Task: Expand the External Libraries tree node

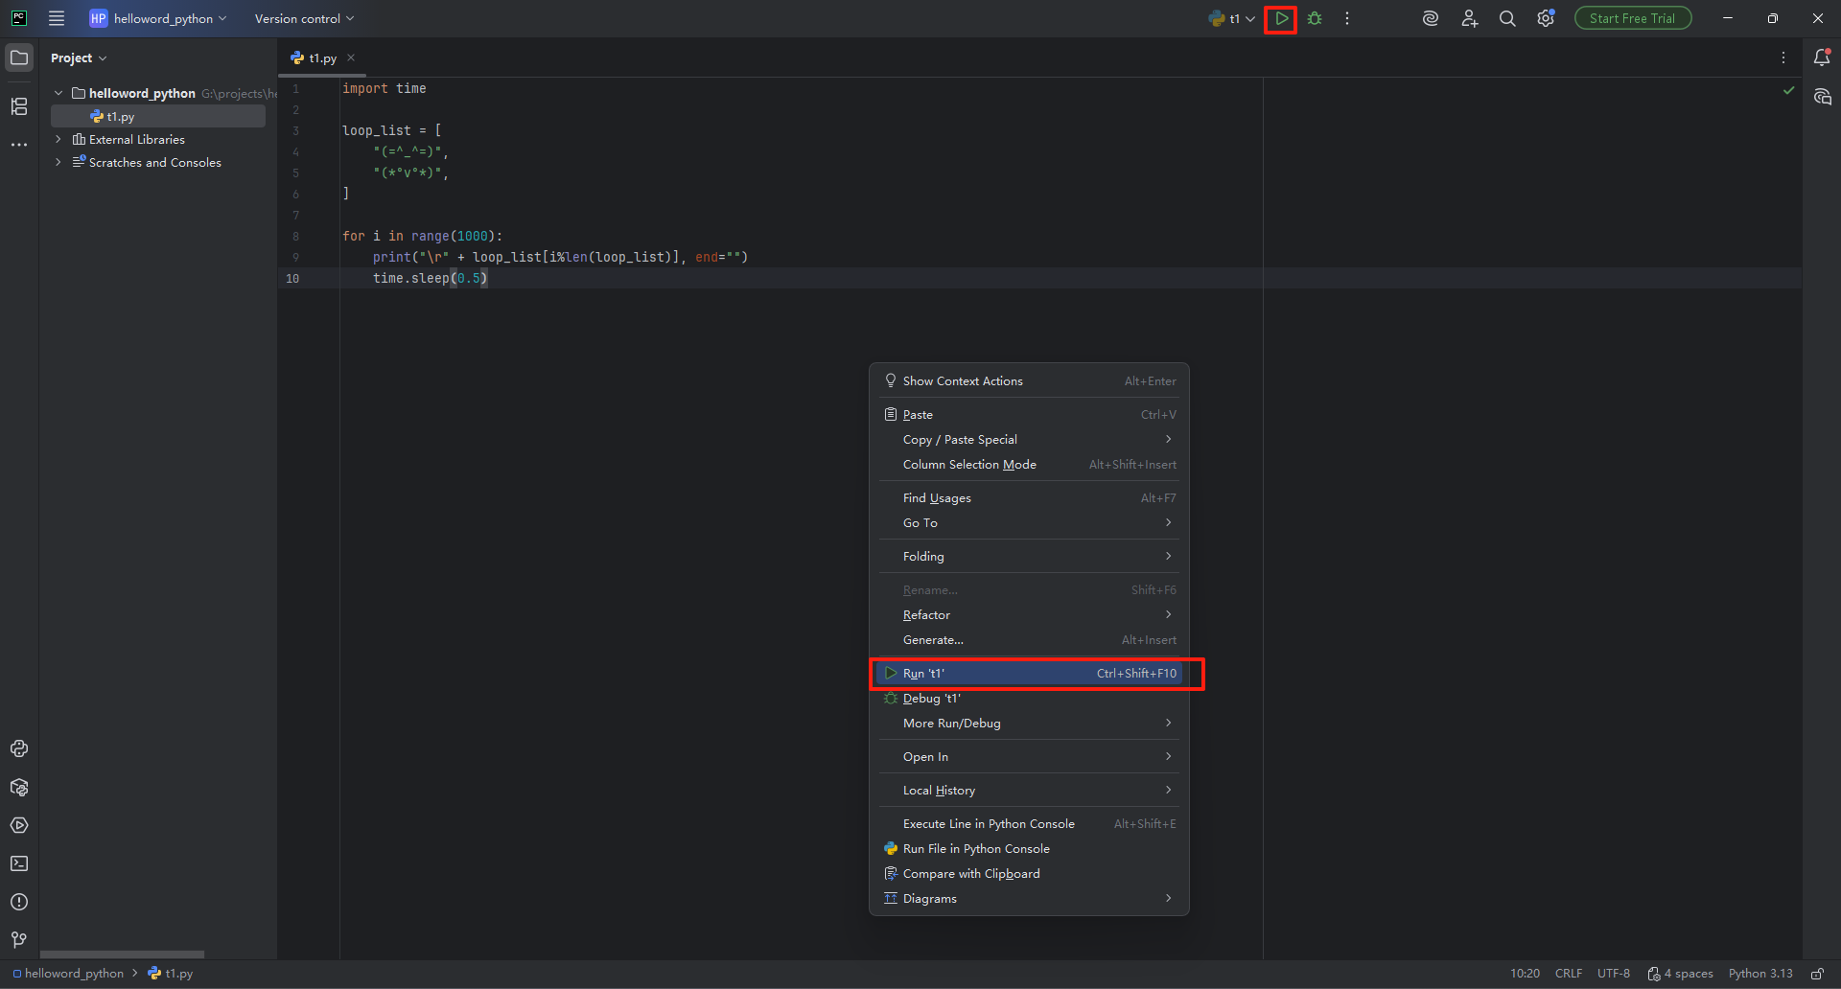Action: [58, 140]
